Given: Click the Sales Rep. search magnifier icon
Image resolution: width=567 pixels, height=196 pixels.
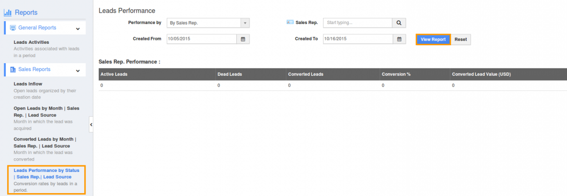Looking at the screenshot, I should tap(399, 23).
